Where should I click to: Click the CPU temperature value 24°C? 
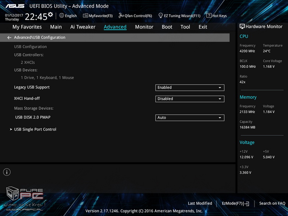point(267,51)
